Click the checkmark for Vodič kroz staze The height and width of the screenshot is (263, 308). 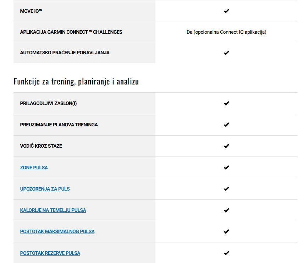click(x=226, y=146)
